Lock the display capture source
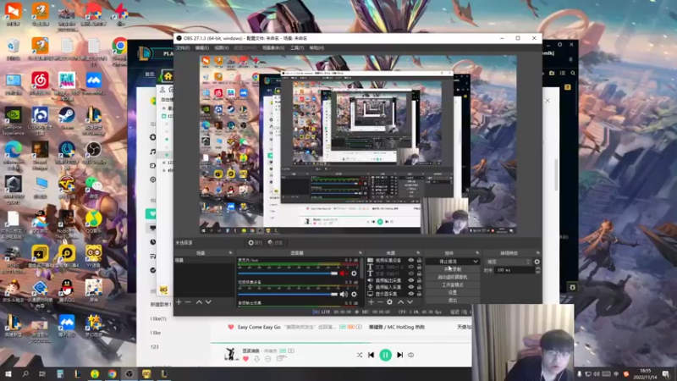 pyautogui.click(x=419, y=294)
